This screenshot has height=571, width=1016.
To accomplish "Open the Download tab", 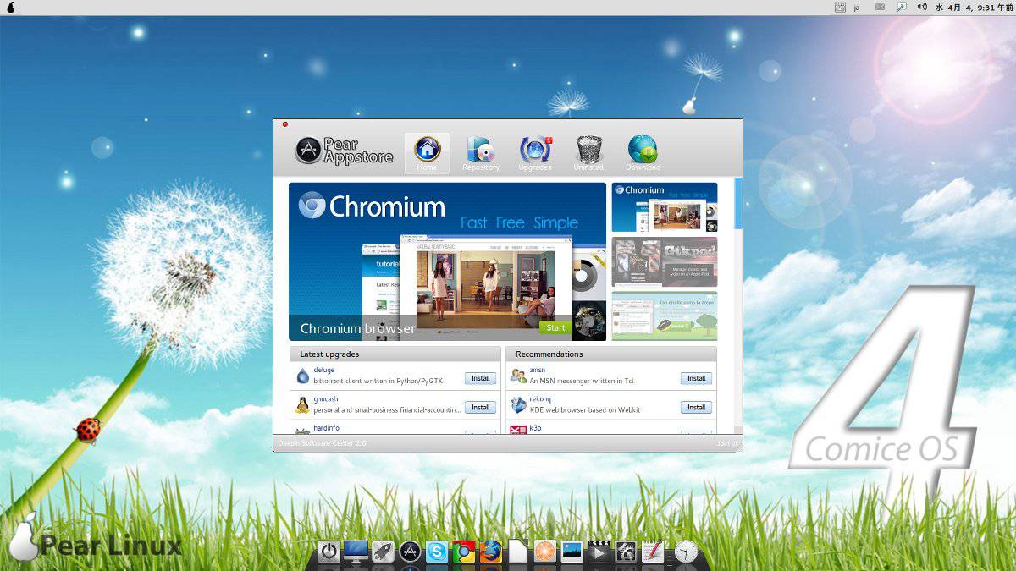I will [643, 153].
